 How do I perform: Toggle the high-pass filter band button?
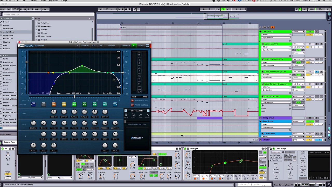click(x=33, y=104)
